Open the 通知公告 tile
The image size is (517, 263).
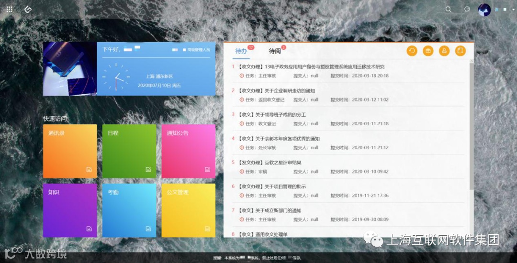pos(188,151)
